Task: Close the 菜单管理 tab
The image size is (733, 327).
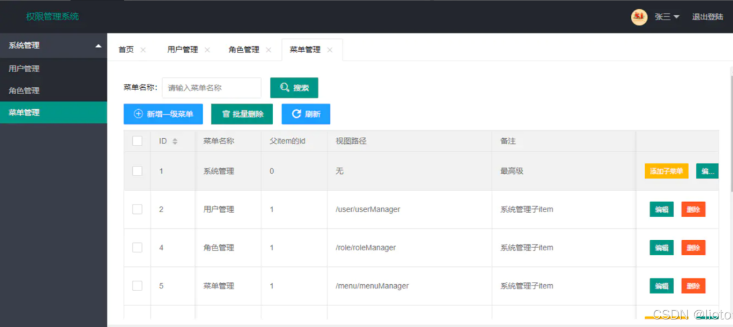Action: pos(330,50)
